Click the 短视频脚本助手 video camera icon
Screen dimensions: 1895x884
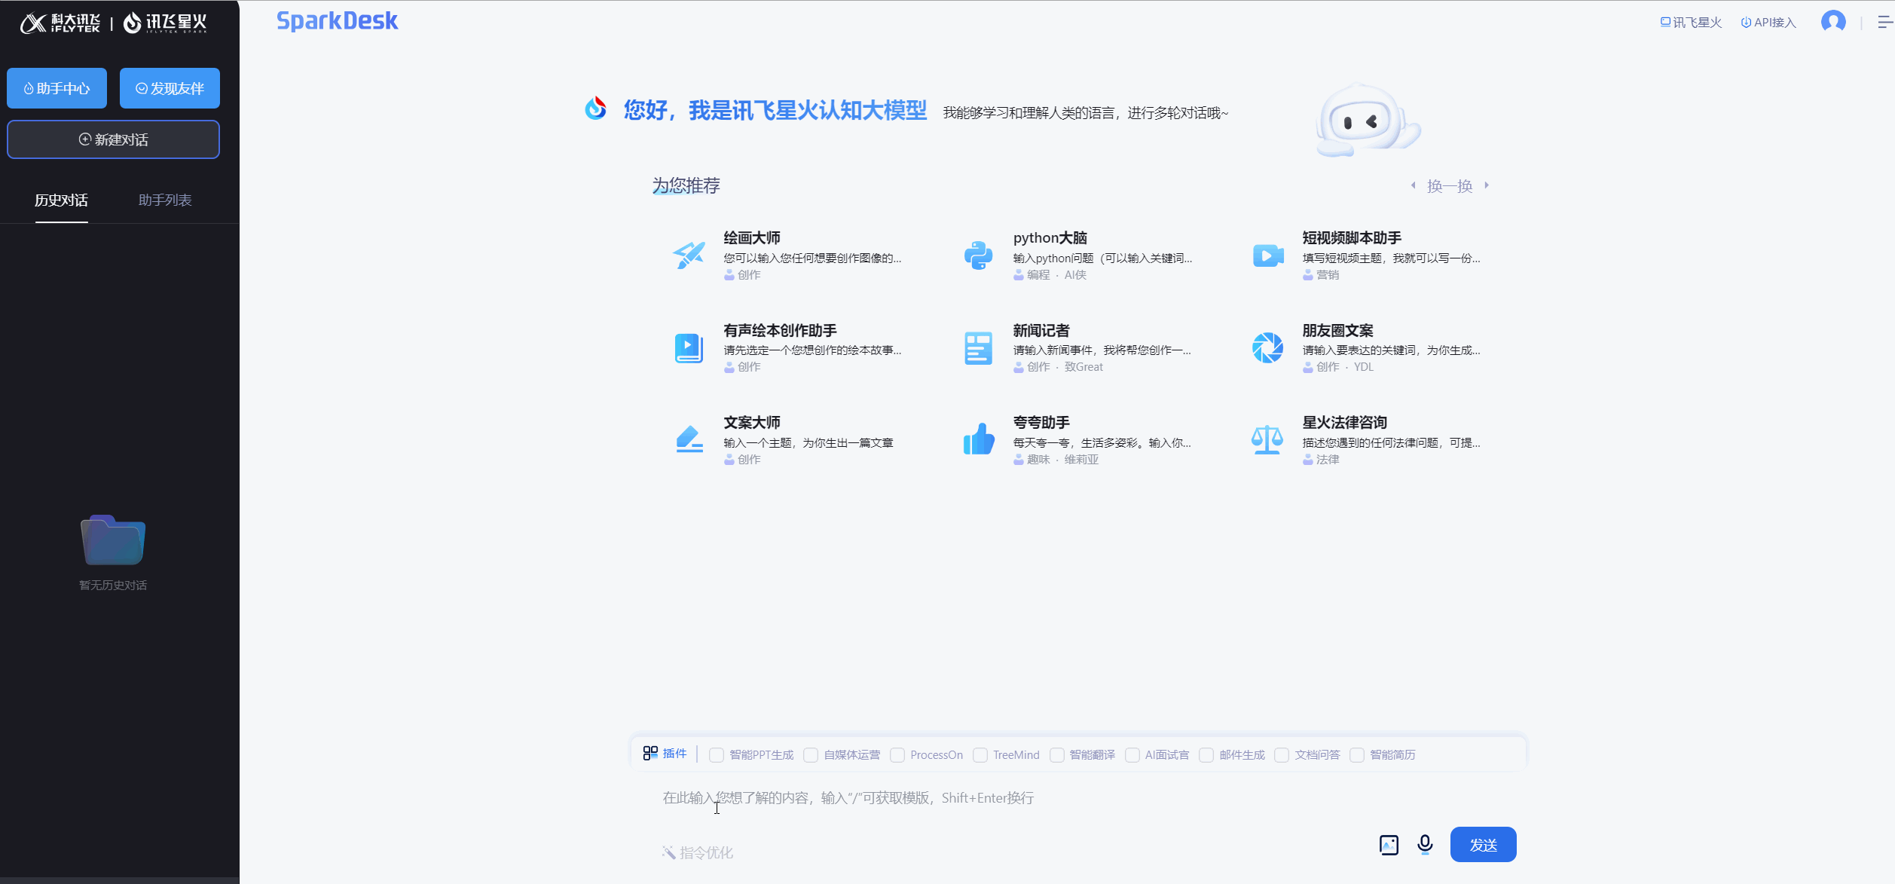tap(1268, 255)
